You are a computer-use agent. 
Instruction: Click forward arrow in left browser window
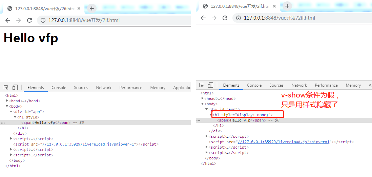point(19,20)
